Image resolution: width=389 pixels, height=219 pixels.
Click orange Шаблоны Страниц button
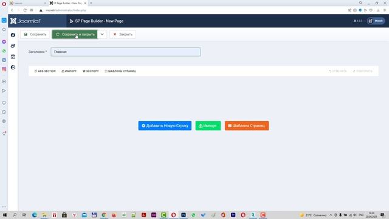[247, 126]
